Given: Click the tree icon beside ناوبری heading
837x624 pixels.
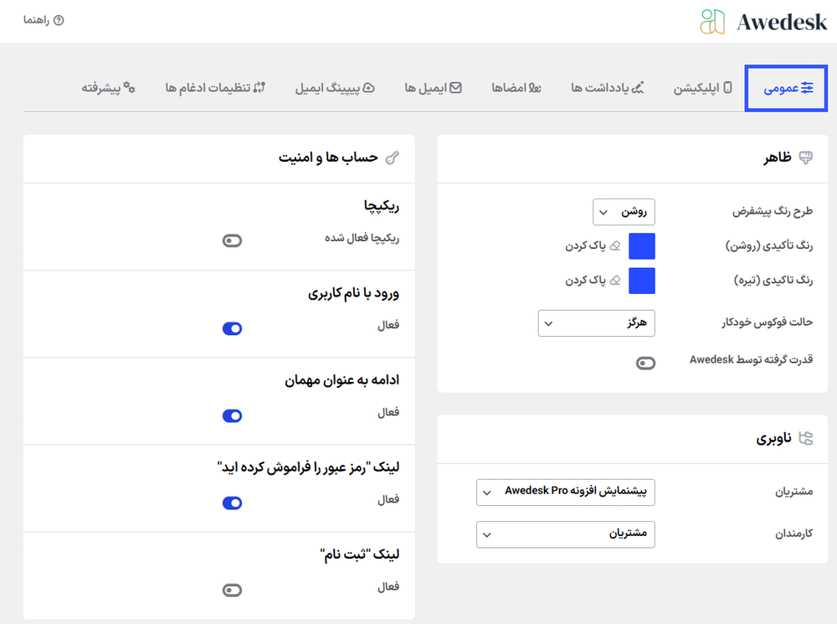Looking at the screenshot, I should pyautogui.click(x=806, y=437).
